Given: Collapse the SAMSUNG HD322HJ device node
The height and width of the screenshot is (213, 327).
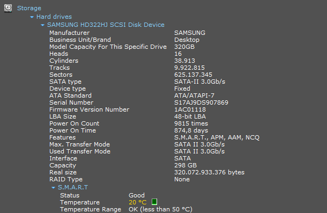Looking at the screenshot, I should (42, 25).
